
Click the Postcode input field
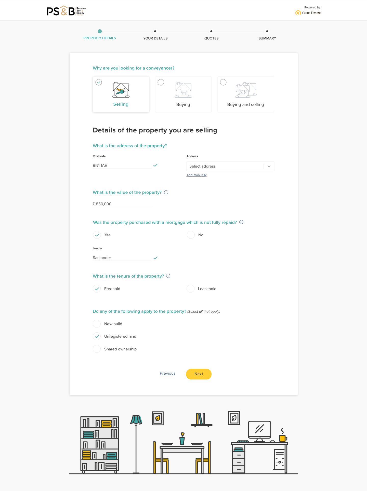pos(122,165)
